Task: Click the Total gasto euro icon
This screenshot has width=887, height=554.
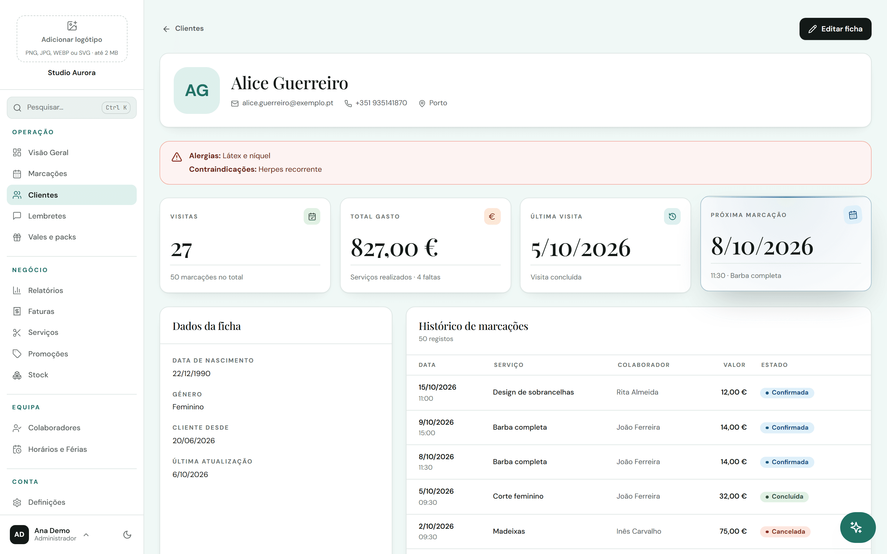Action: coord(492,217)
